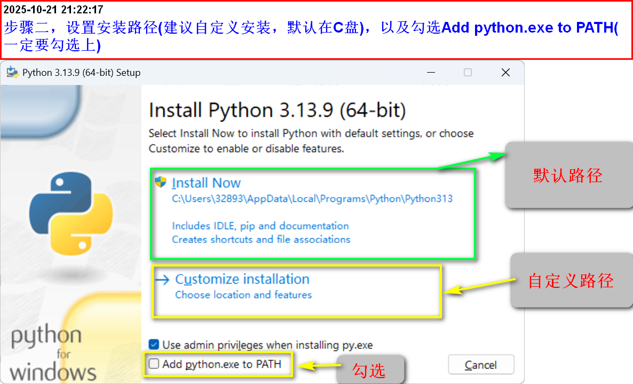Click the 'Install Python 3.13.9 (64-bit)' heading

coord(278,110)
